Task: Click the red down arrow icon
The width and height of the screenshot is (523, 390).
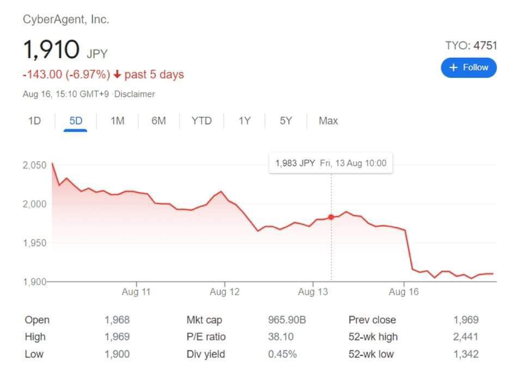Action: [x=117, y=75]
